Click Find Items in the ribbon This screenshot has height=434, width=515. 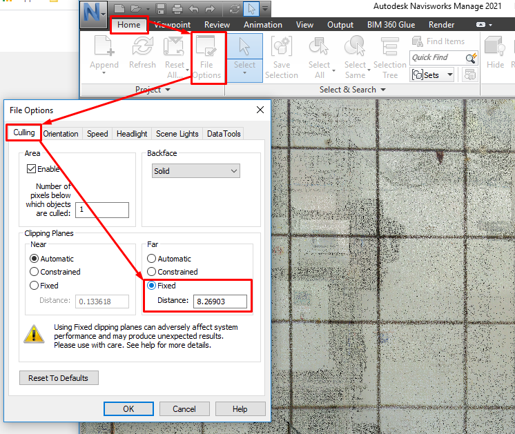click(x=438, y=41)
